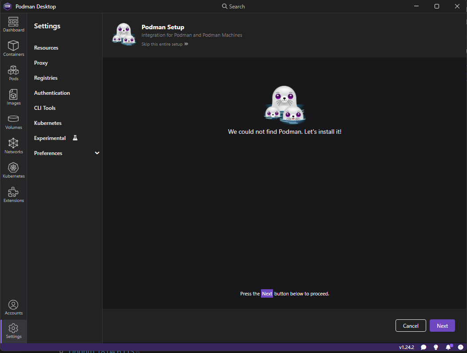
Task: Open the Pods view
Action: pyautogui.click(x=13, y=73)
